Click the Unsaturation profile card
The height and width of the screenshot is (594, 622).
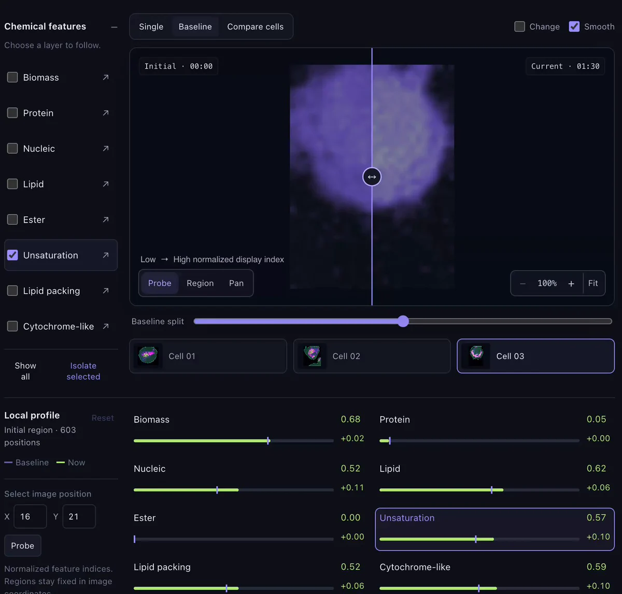[494, 529]
